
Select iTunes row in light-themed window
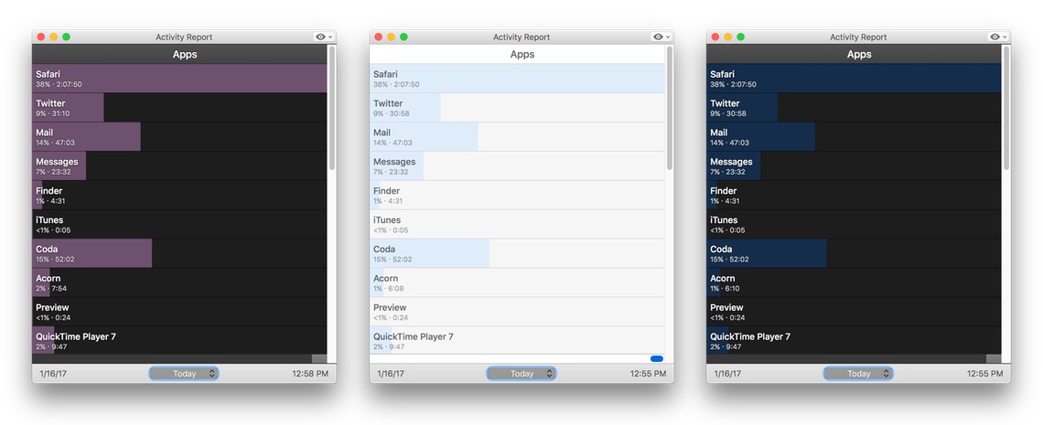(x=517, y=225)
